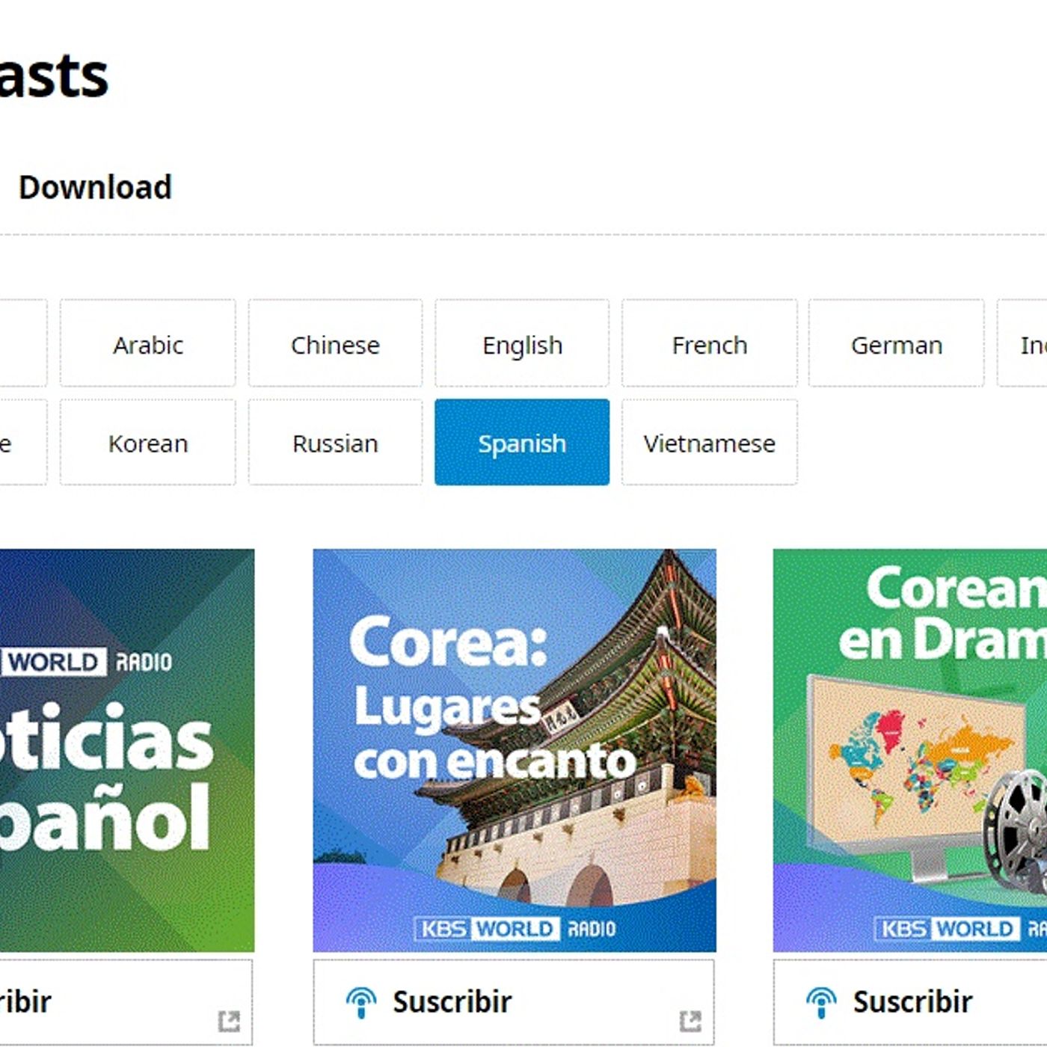Show Korean language podcasts
Screen dimensions: 1047x1047
click(x=148, y=442)
